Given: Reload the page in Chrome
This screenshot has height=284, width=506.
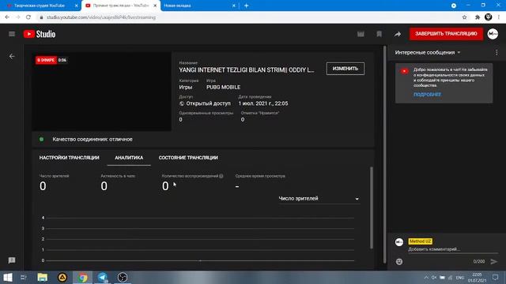Looking at the screenshot, I should (28, 17).
